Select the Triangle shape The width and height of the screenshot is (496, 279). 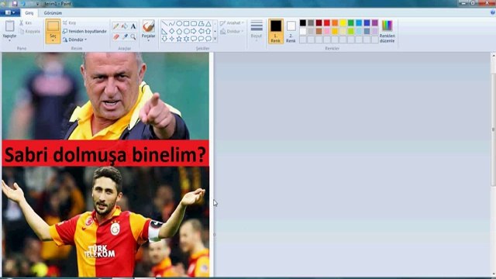point(208,24)
